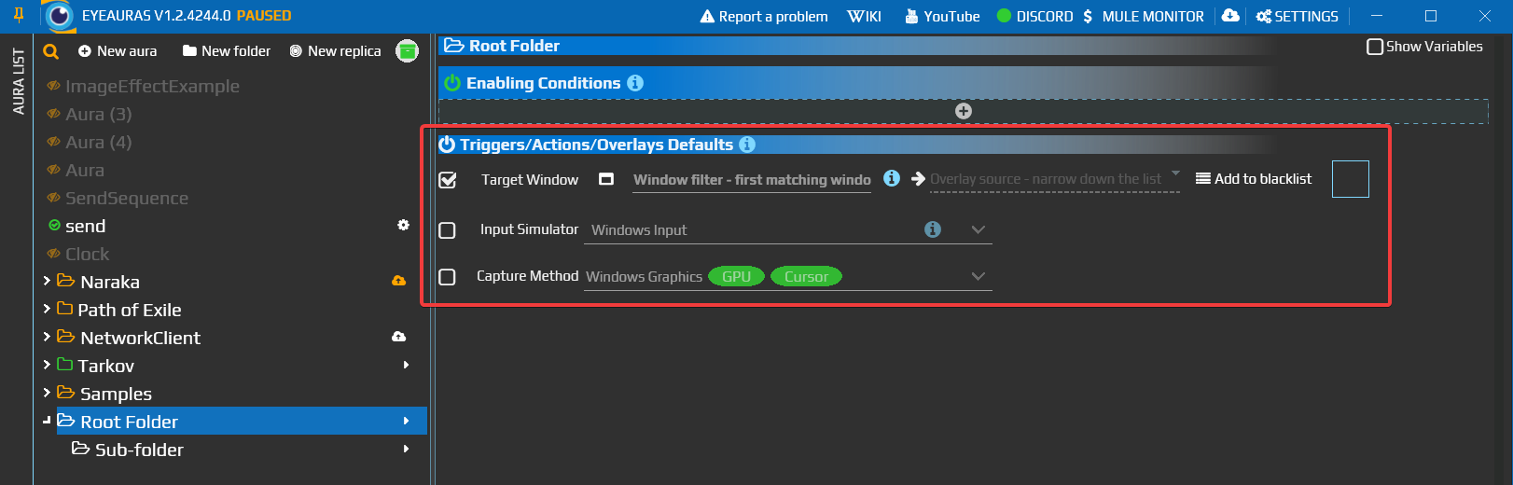The image size is (1513, 485).
Task: Click the pin icon in the title bar
Action: [x=18, y=16]
